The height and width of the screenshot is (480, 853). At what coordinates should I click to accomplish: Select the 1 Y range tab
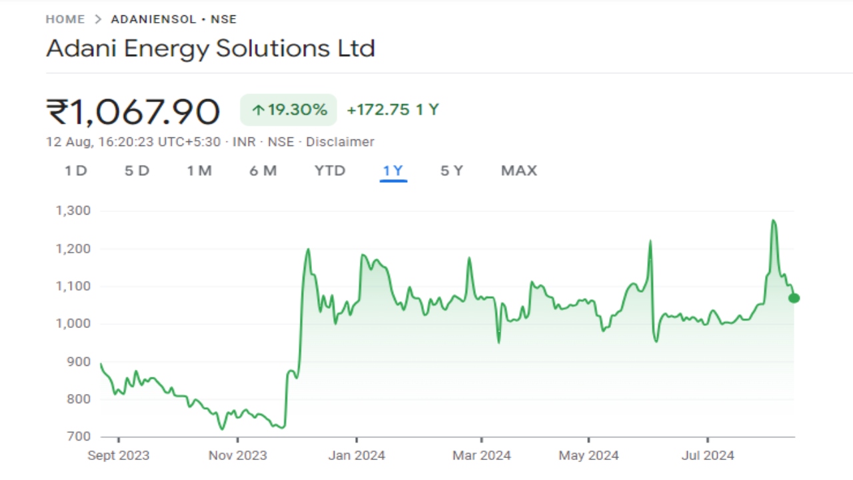393,171
